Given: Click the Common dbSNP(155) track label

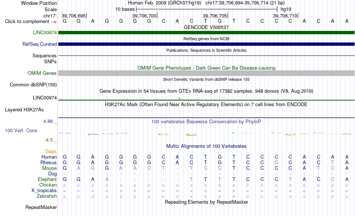Looking at the screenshot, I should [33, 85].
